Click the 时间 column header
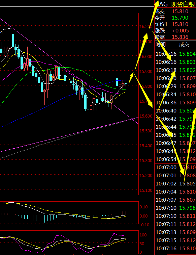 click(x=161, y=45)
